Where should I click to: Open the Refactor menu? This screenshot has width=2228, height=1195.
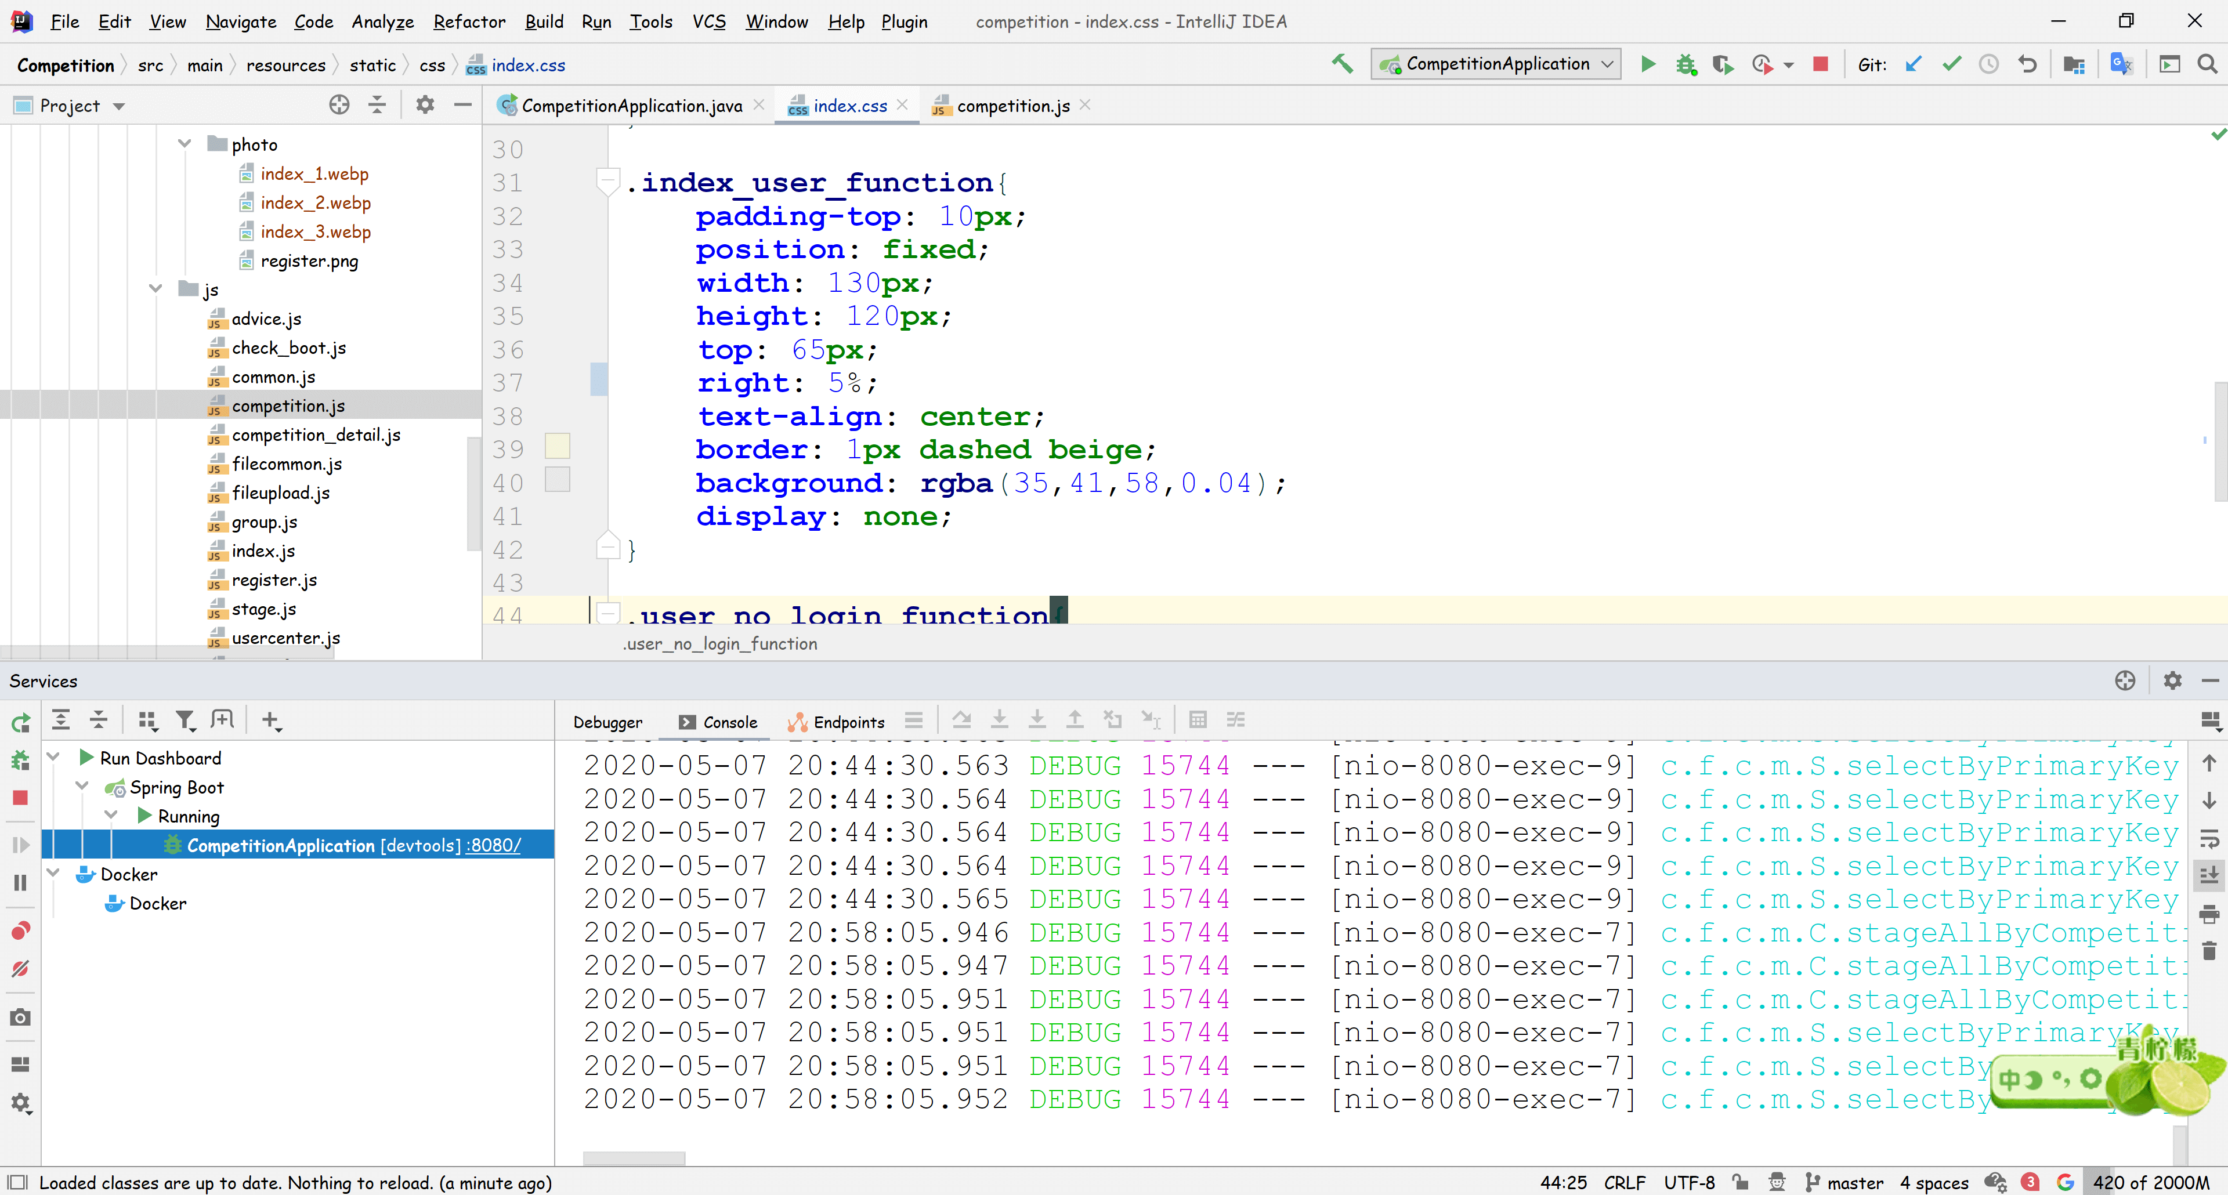point(469,21)
